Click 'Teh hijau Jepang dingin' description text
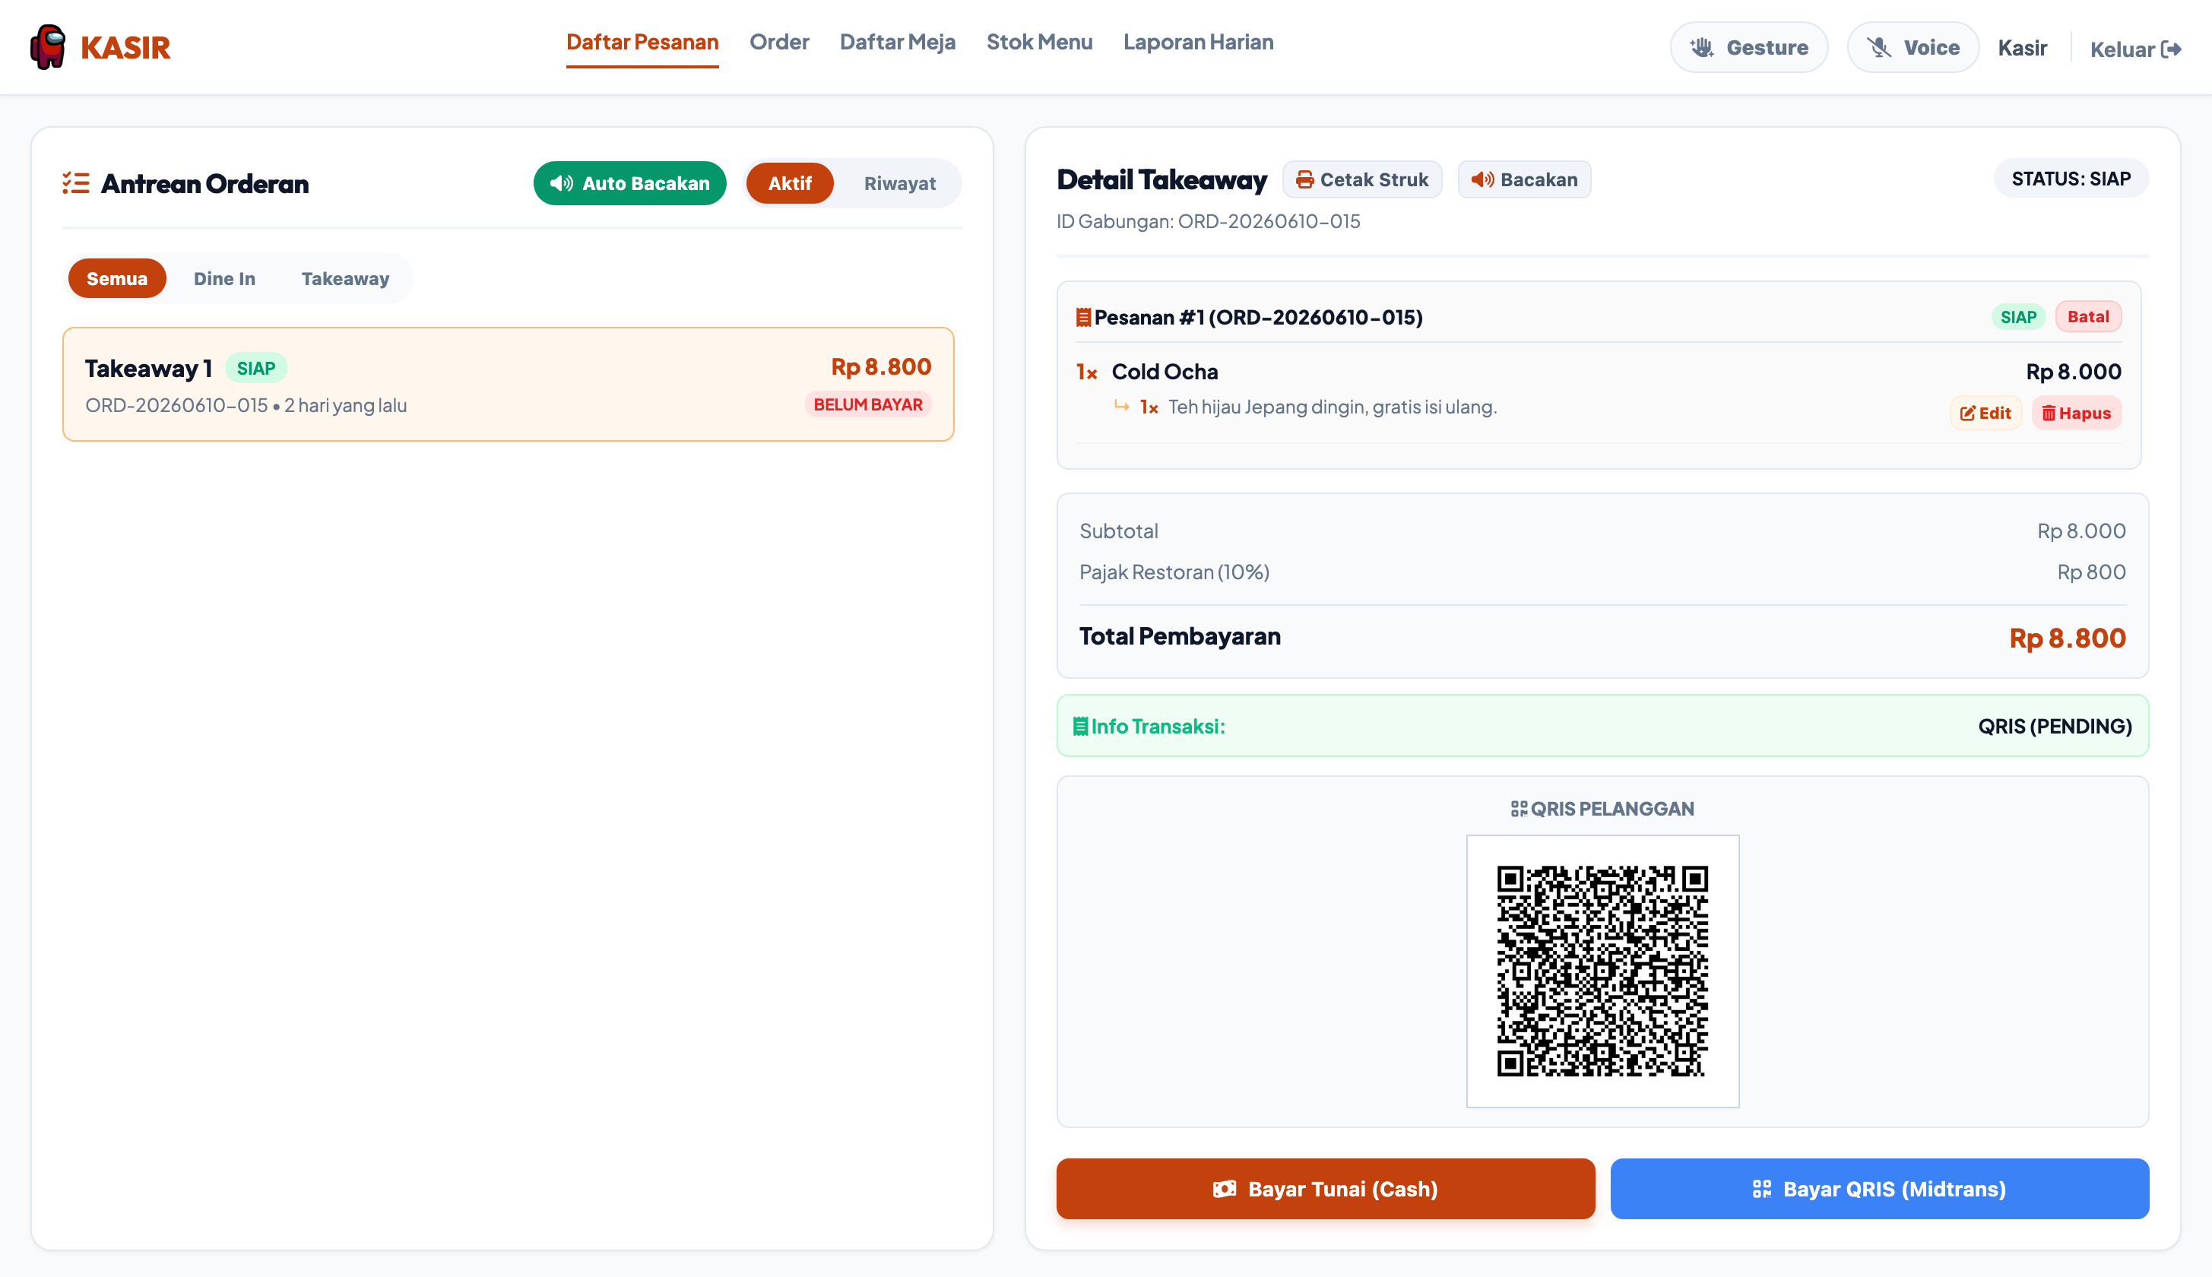Image resolution: width=2212 pixels, height=1277 pixels. pyautogui.click(x=1333, y=407)
